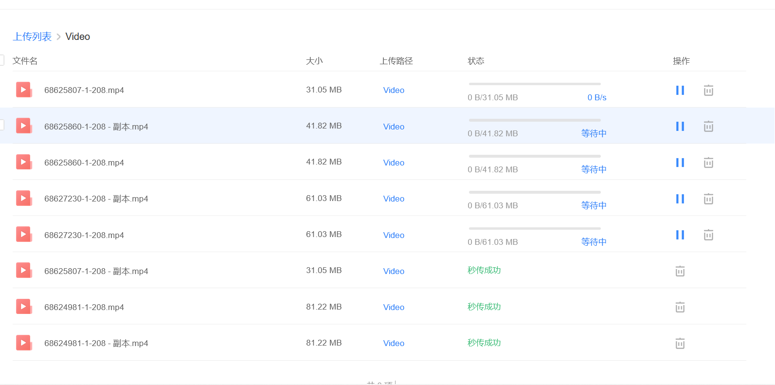Click 0 B/s speed of 68625807-1-208.mp4

(x=597, y=97)
